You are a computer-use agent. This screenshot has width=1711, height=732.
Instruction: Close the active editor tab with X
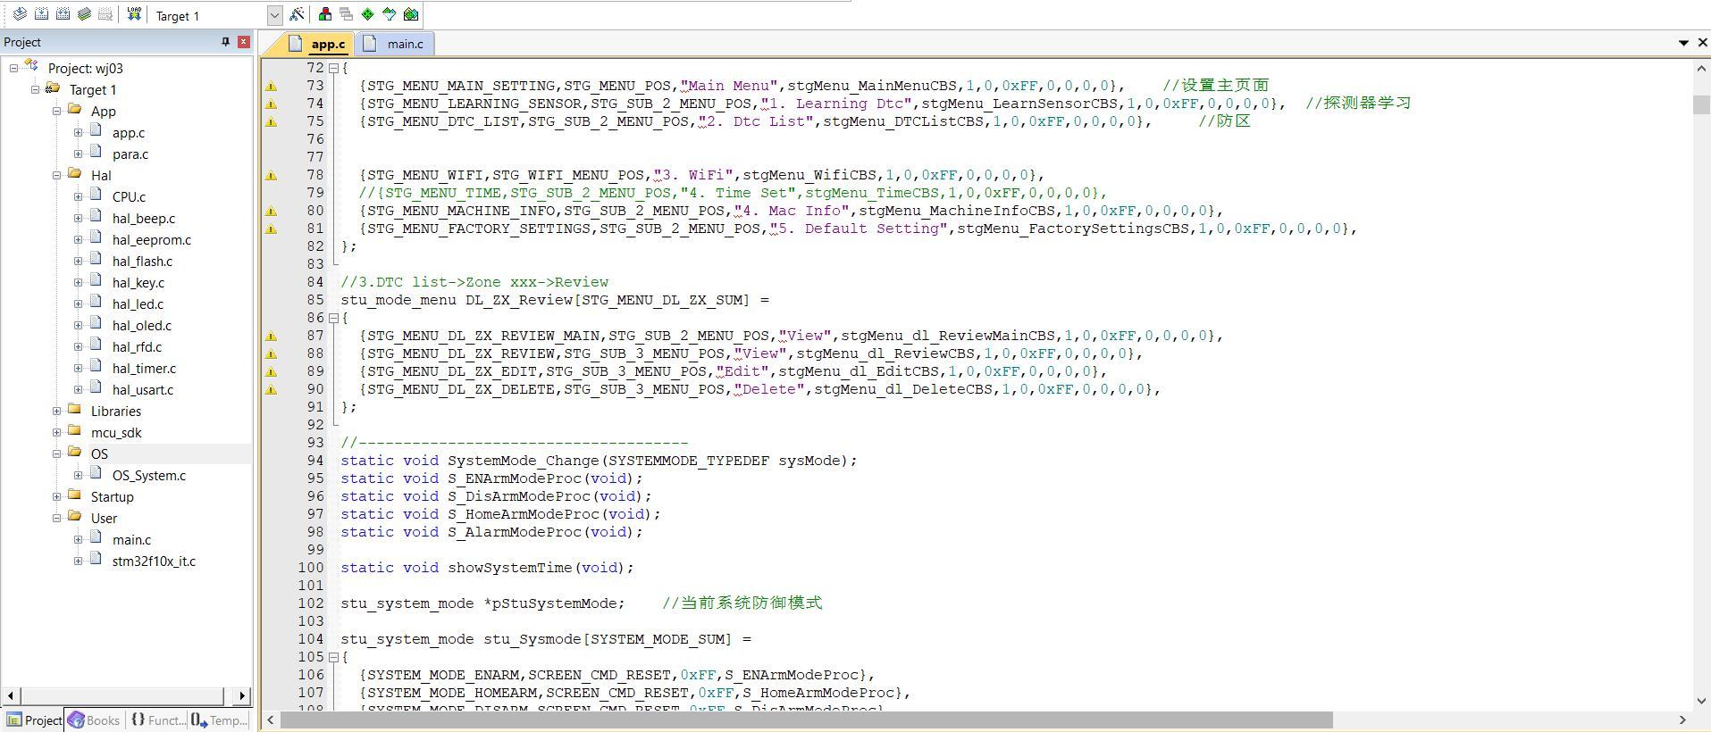[x=1702, y=43]
